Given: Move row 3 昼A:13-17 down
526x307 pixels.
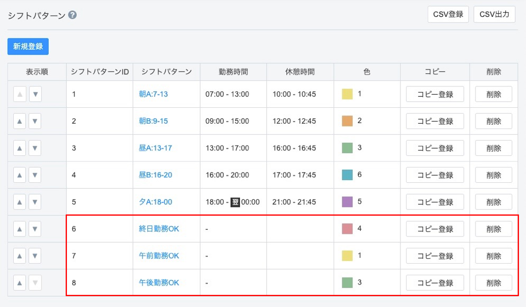Looking at the screenshot, I should coord(35,148).
